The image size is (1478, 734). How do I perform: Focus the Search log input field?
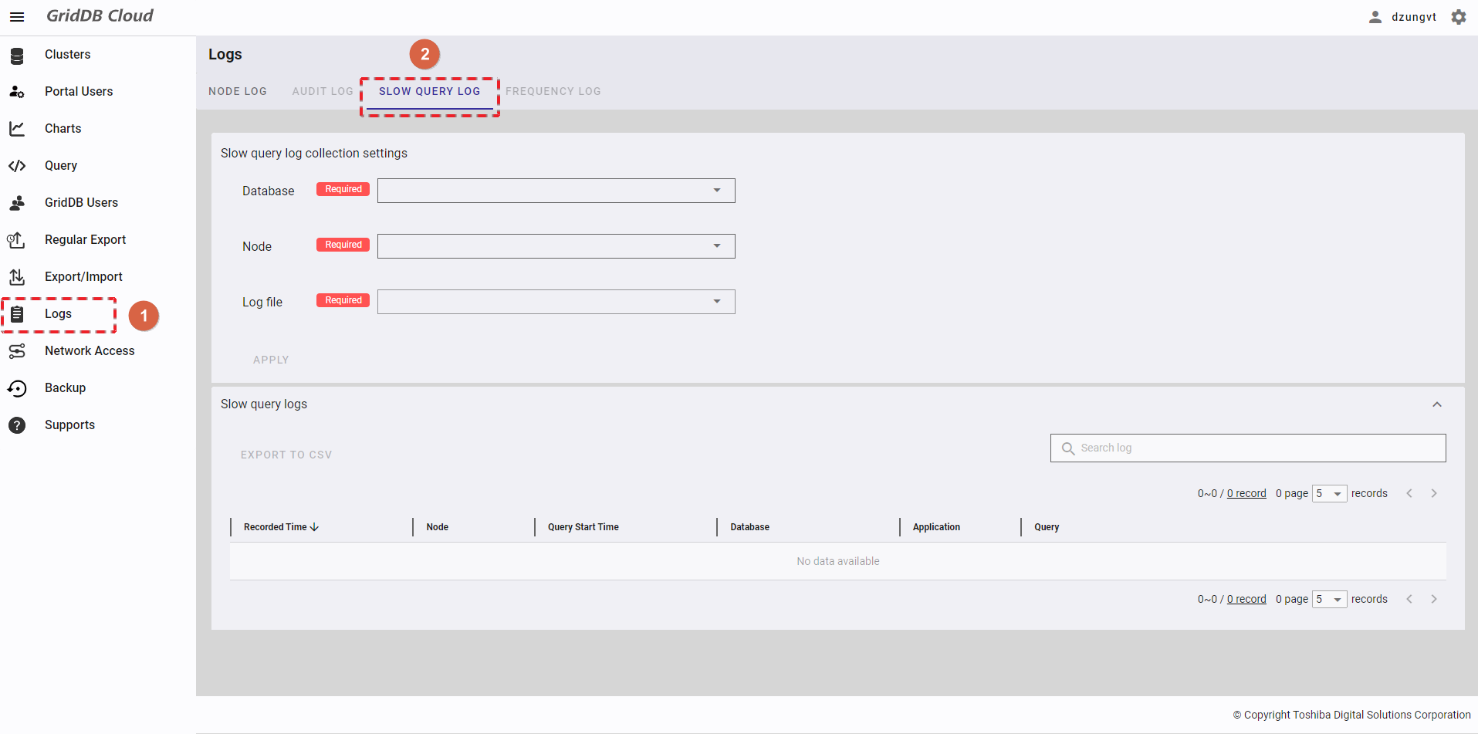[1248, 448]
